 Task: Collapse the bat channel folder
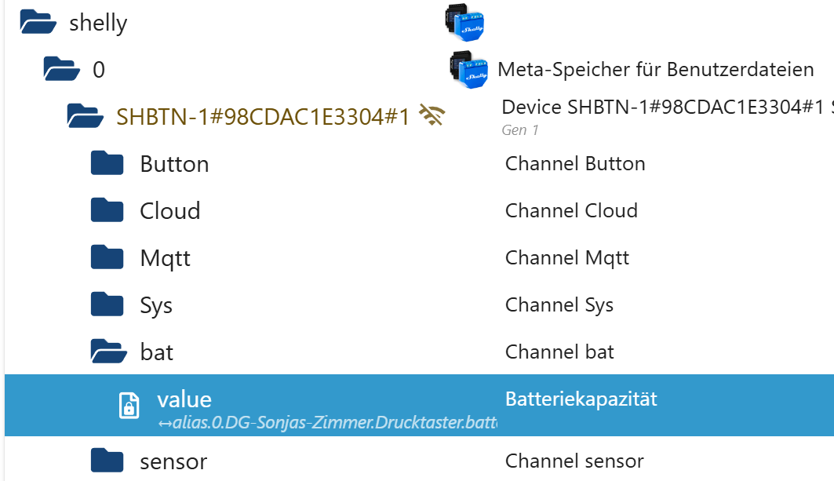(108, 352)
